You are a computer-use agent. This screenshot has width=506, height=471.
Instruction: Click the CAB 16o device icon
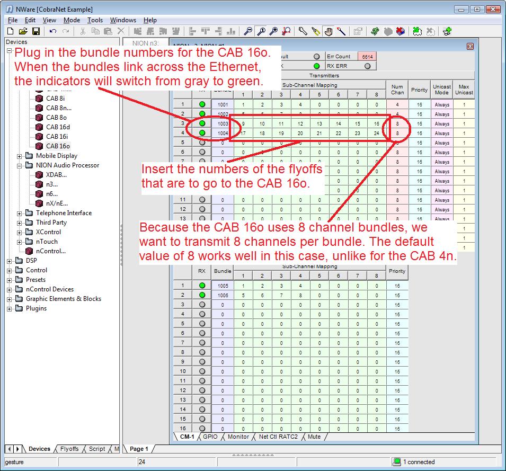pos(39,146)
